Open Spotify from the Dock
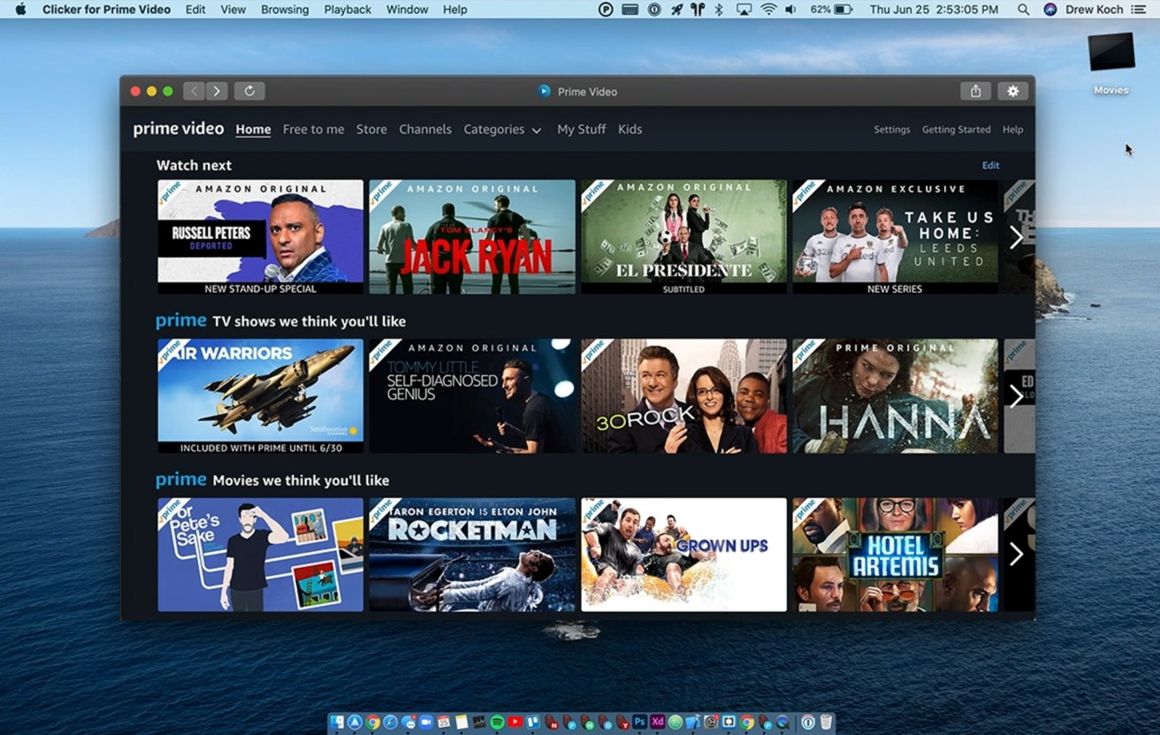Image resolution: width=1160 pixels, height=735 pixels. (497, 723)
